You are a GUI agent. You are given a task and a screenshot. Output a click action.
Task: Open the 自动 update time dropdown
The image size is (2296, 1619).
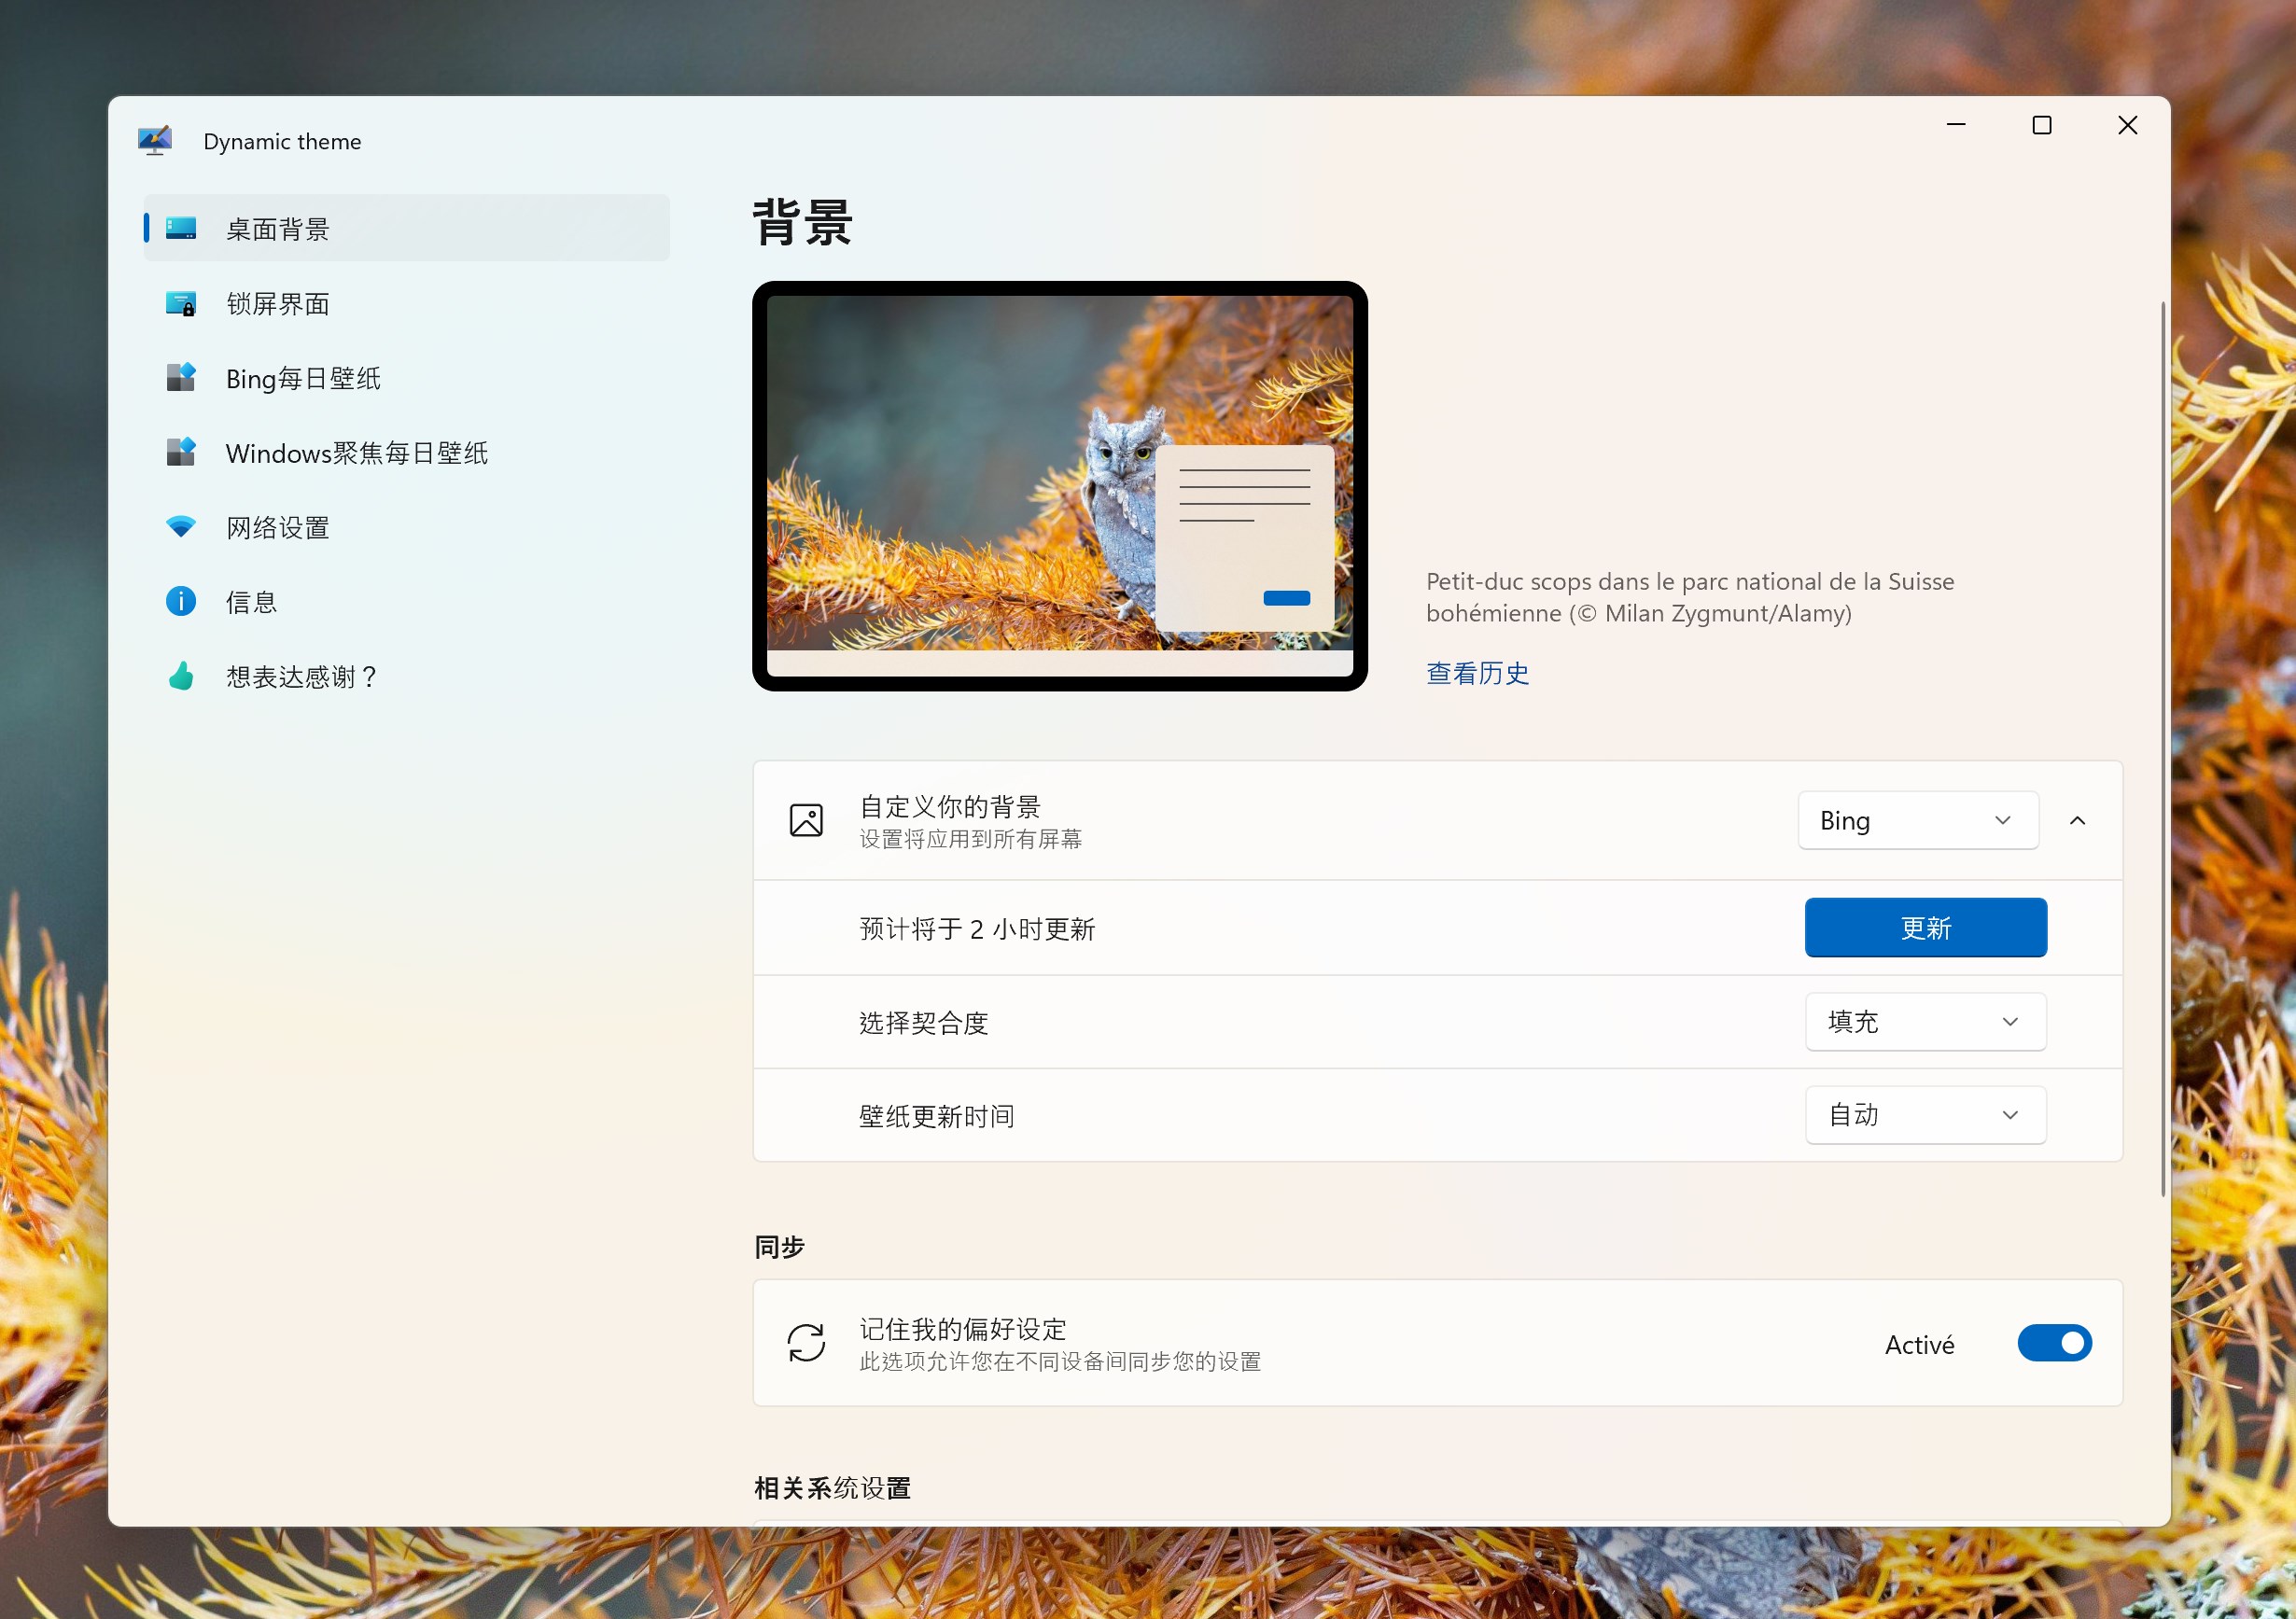click(1924, 1114)
